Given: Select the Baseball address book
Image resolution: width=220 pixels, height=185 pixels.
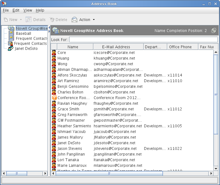Looking at the screenshot, I should click(x=24, y=34).
